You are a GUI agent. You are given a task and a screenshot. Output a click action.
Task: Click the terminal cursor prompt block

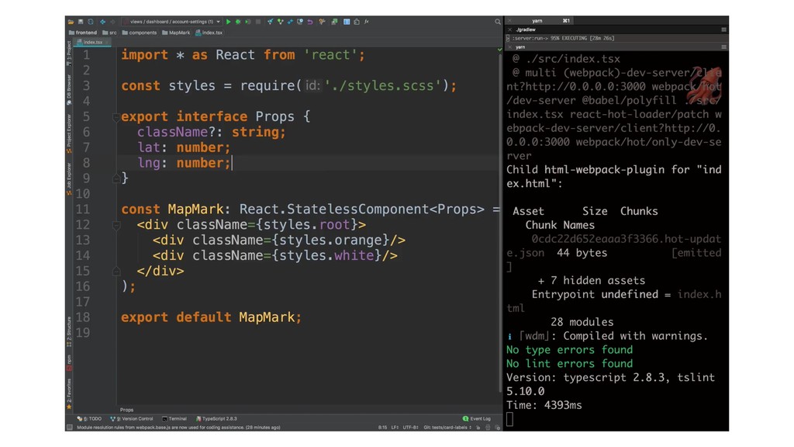[x=510, y=419]
